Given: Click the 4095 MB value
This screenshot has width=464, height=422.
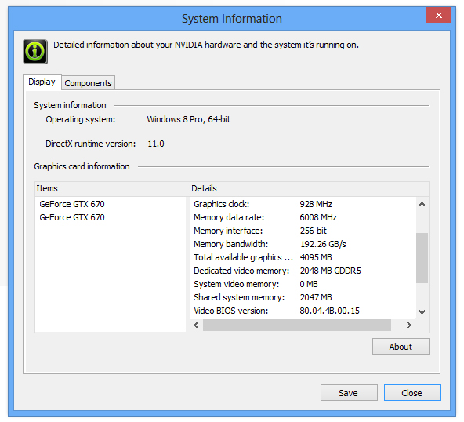Looking at the screenshot, I should (x=316, y=257).
